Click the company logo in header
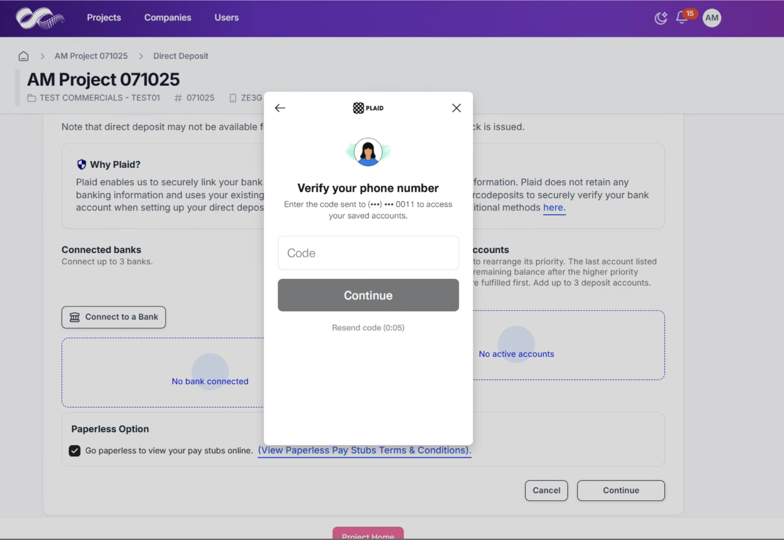 pos(40,18)
